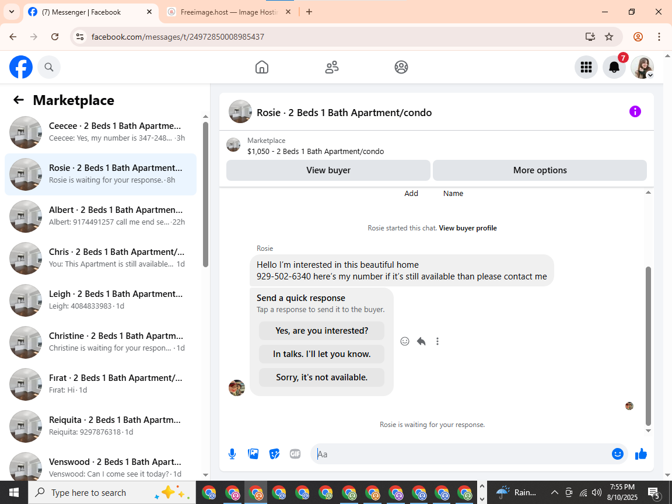This screenshot has height=504, width=672.
Task: Open notifications bell icon
Action: [x=614, y=67]
